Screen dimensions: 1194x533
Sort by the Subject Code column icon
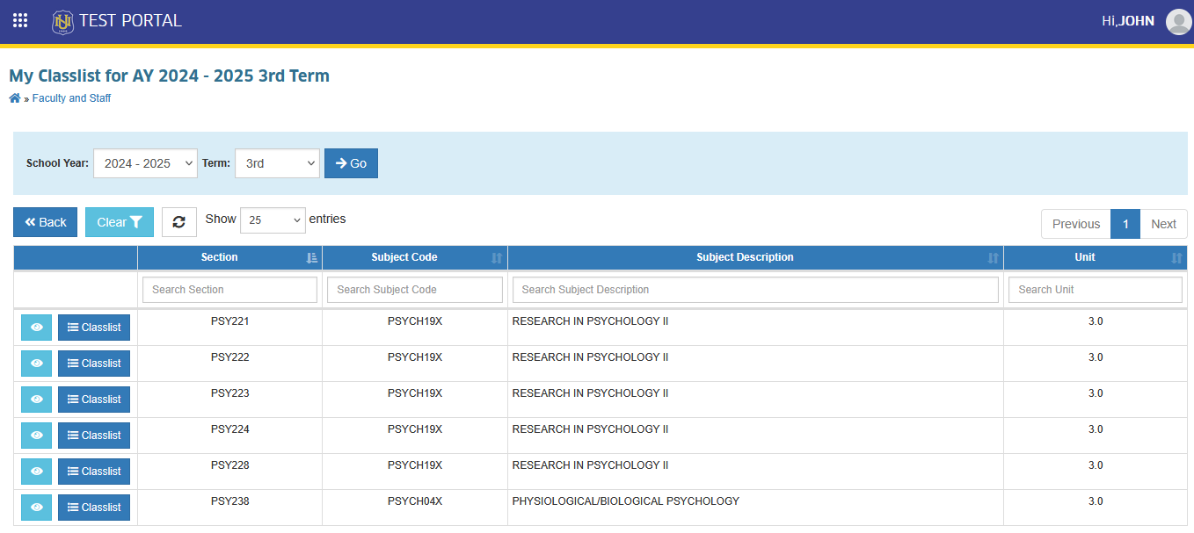click(x=497, y=258)
